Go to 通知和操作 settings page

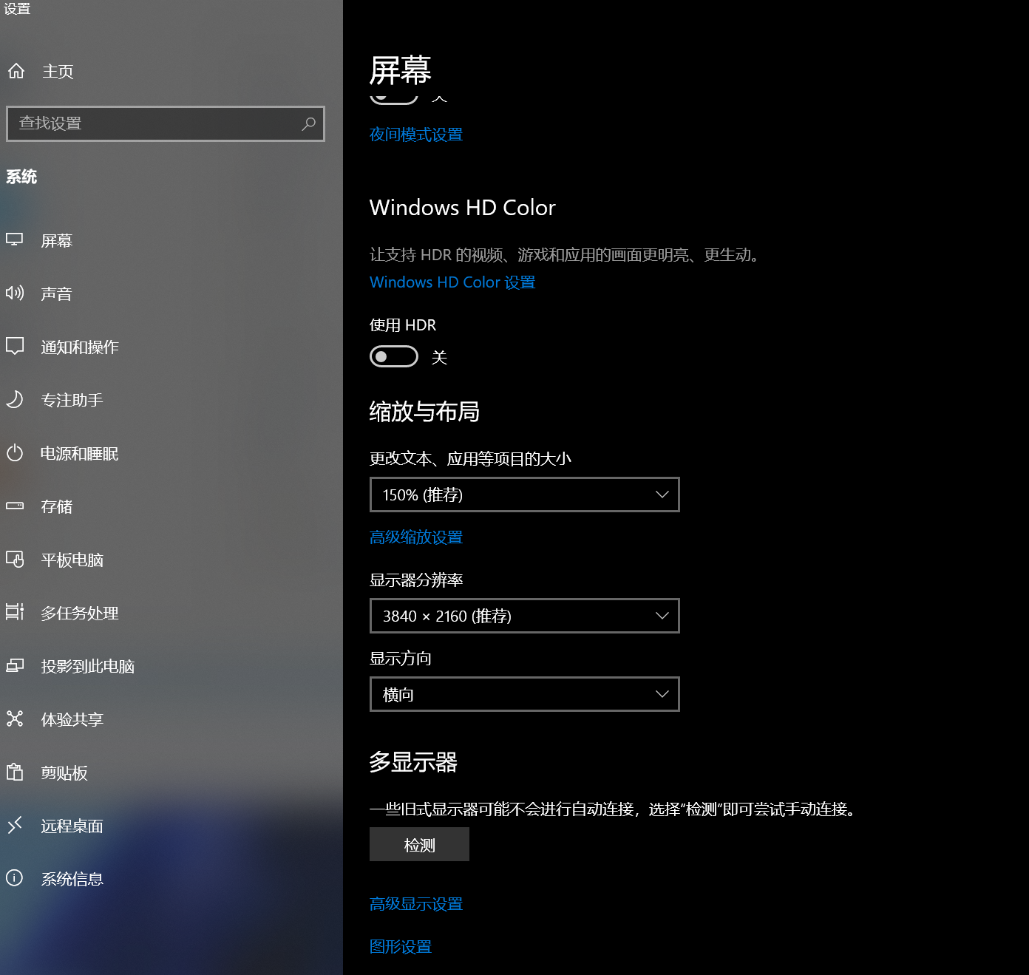[x=80, y=347]
